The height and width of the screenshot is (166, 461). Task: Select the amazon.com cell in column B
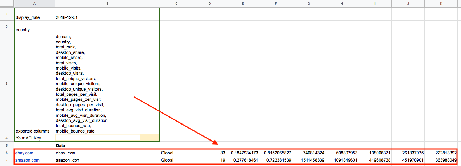(107, 160)
